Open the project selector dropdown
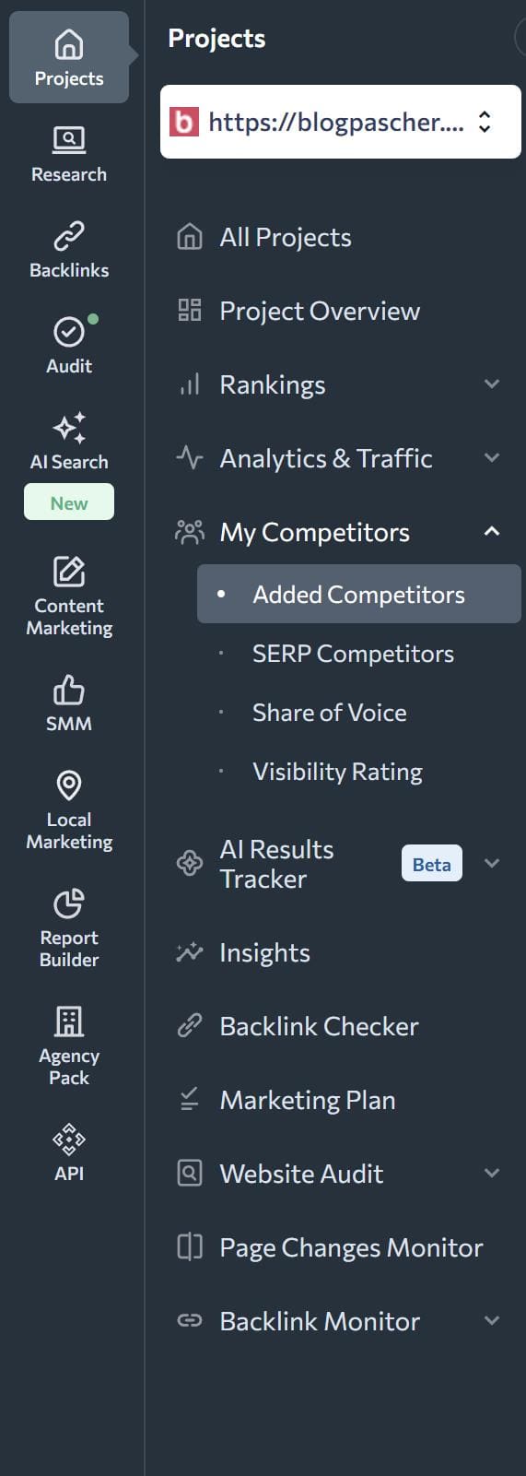 pos(341,122)
